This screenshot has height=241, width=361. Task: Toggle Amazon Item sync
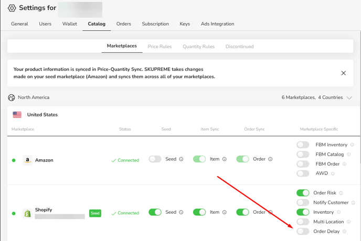(199, 159)
